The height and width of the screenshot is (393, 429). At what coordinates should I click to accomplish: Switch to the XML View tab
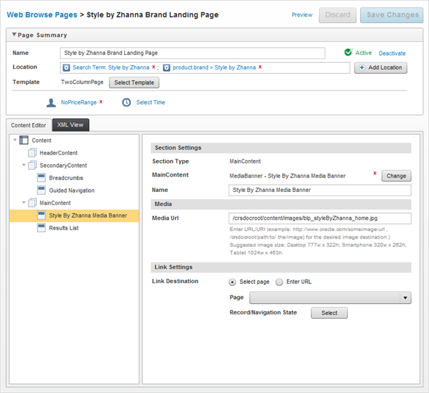[70, 125]
